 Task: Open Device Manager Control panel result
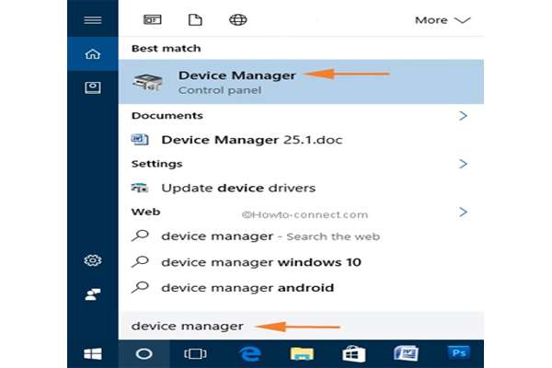click(301, 82)
